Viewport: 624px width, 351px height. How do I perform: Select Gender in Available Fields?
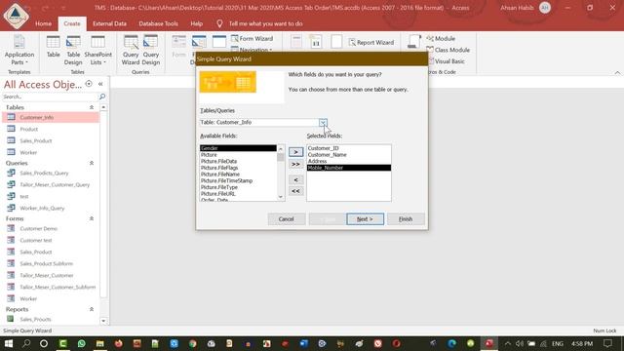(x=238, y=148)
